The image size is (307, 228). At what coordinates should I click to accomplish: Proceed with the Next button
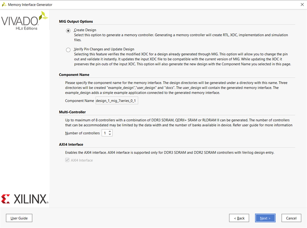coord(265,218)
